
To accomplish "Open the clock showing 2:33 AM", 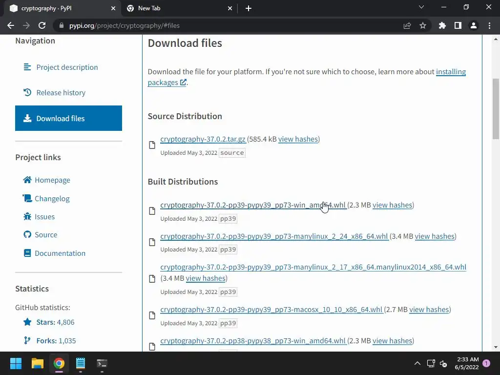I will (x=467, y=363).
